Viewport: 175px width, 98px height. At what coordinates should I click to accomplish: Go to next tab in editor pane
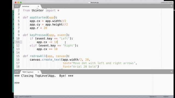(17, 6)
